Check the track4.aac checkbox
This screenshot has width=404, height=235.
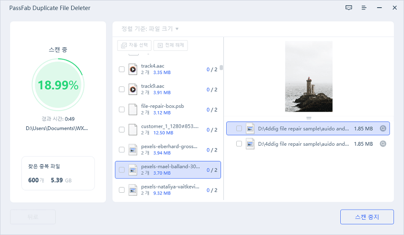coord(122,69)
